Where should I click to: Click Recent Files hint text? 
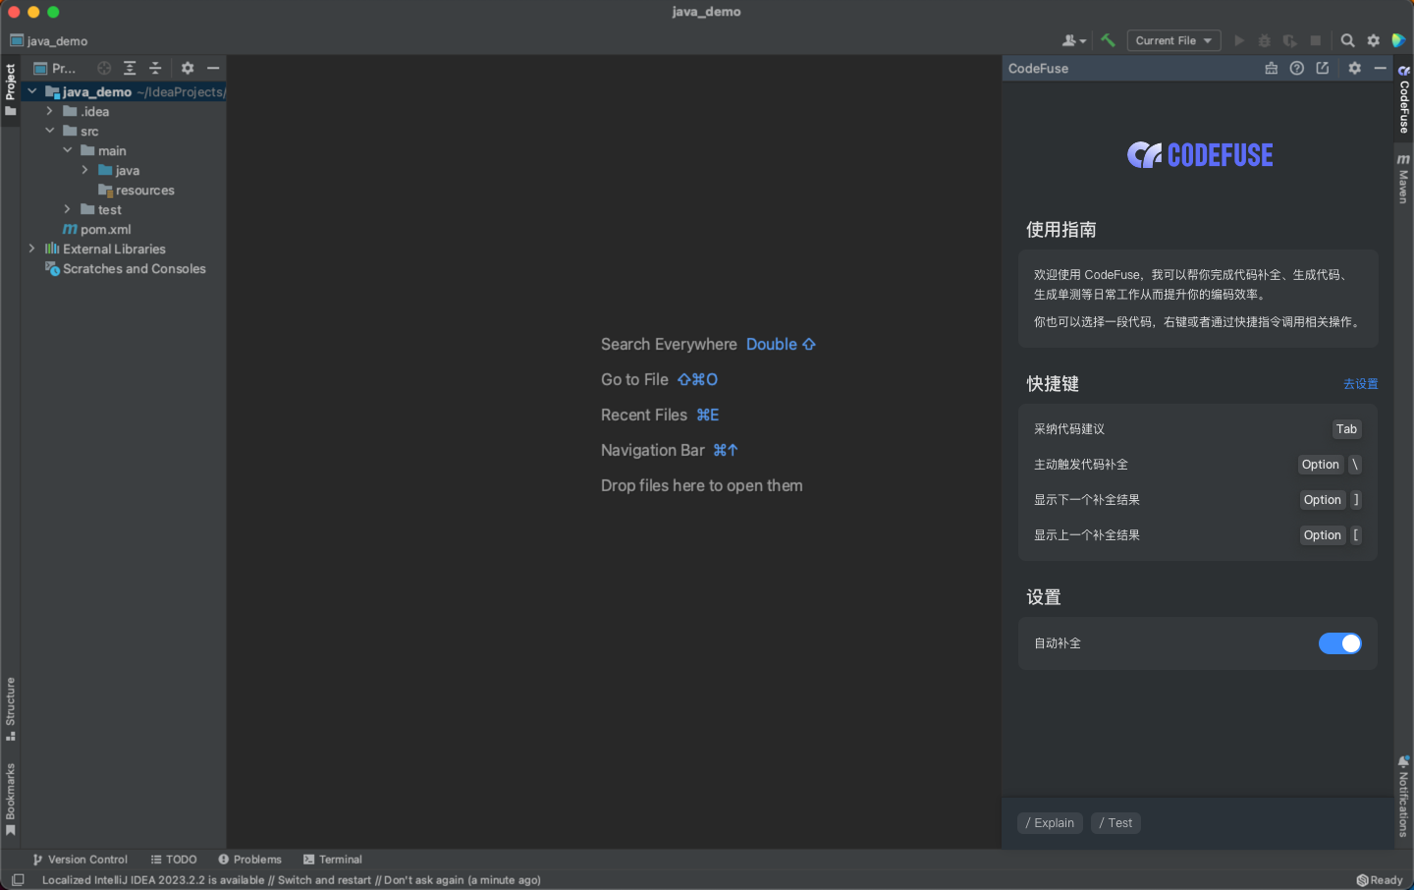click(660, 415)
